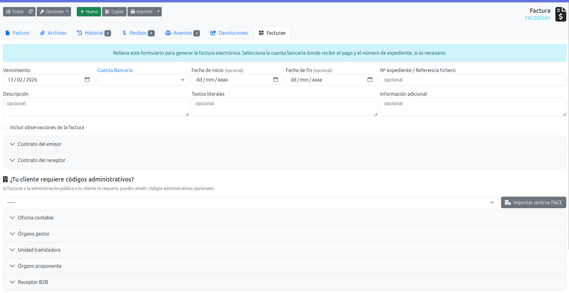This screenshot has width=569, height=293.
Task: Open the Cuenta Bancaria dropdown
Action: coord(143,80)
